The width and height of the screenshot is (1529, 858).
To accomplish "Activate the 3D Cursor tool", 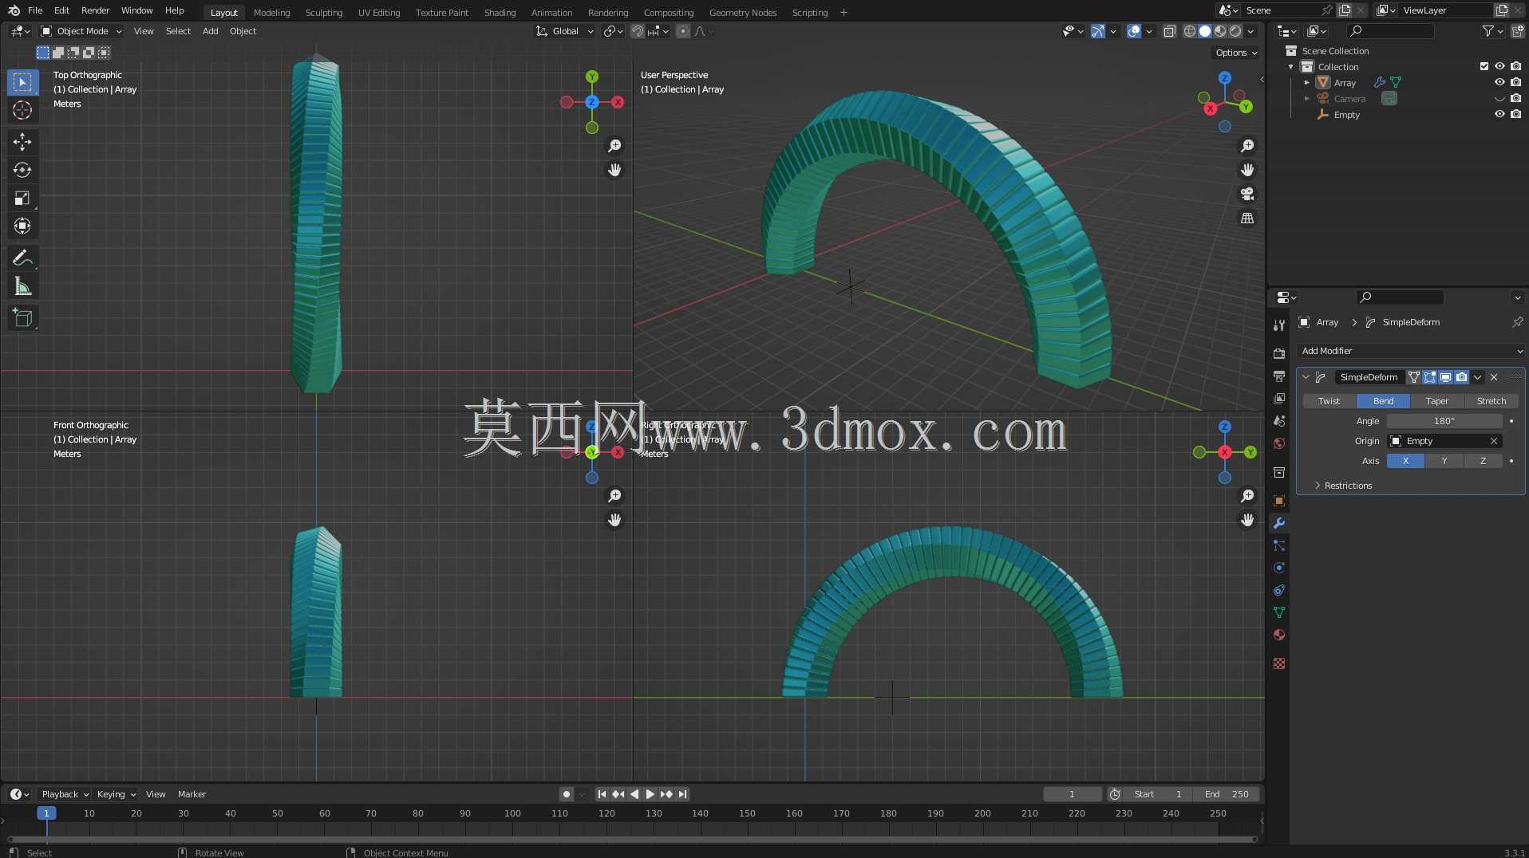I will [22, 110].
